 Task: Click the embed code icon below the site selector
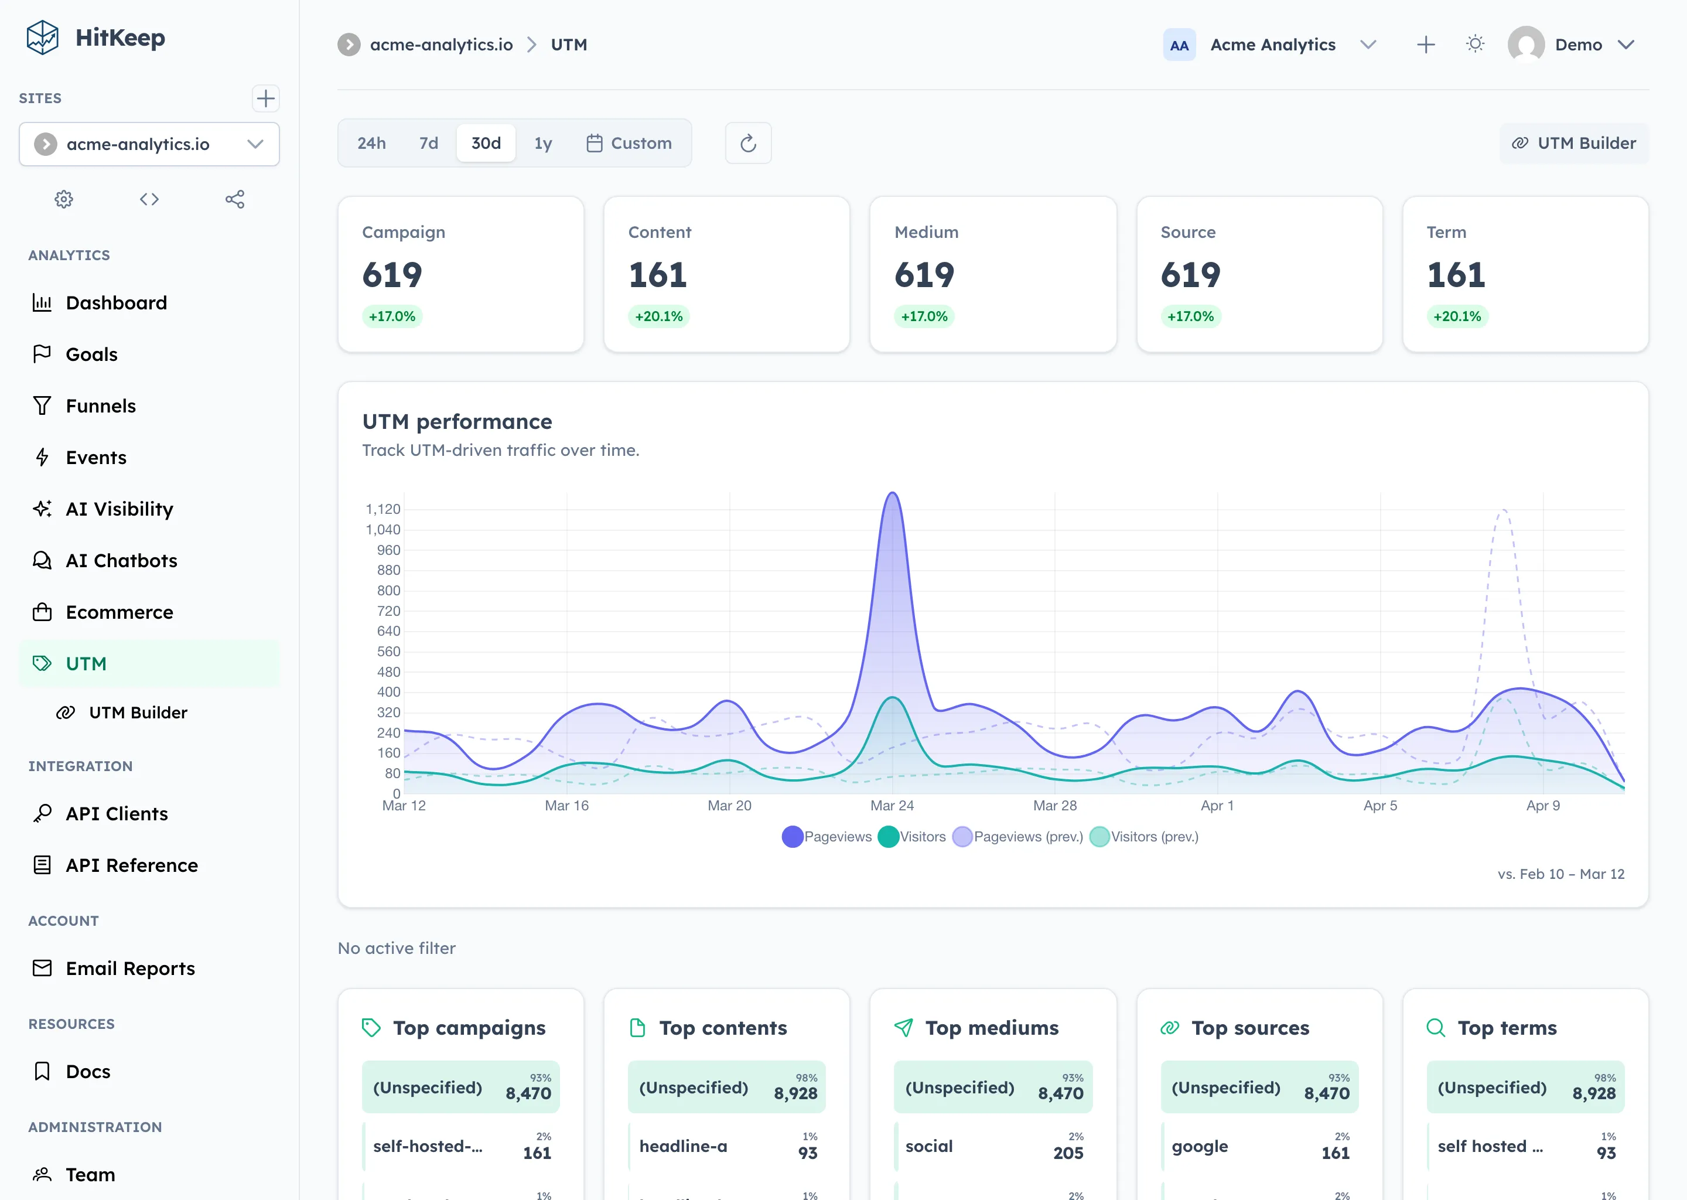tap(149, 199)
